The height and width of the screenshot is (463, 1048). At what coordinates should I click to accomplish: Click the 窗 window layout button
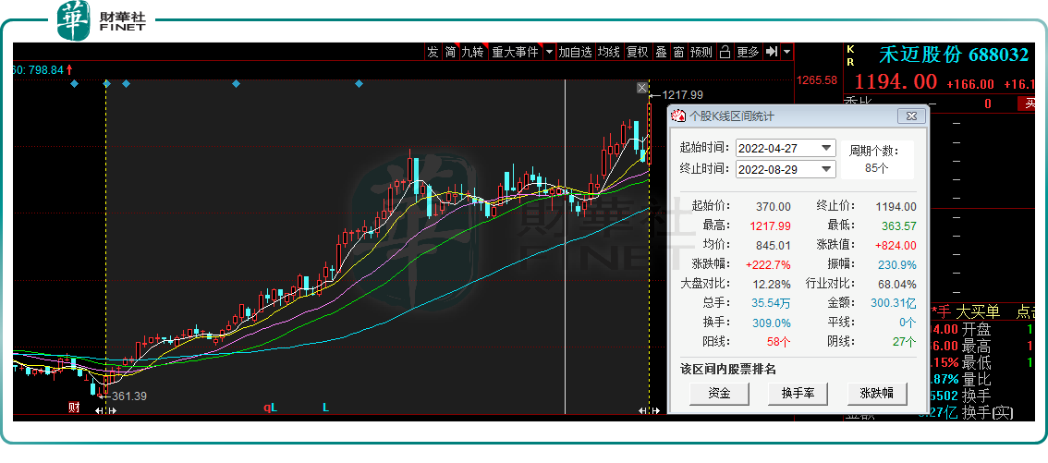click(x=678, y=52)
